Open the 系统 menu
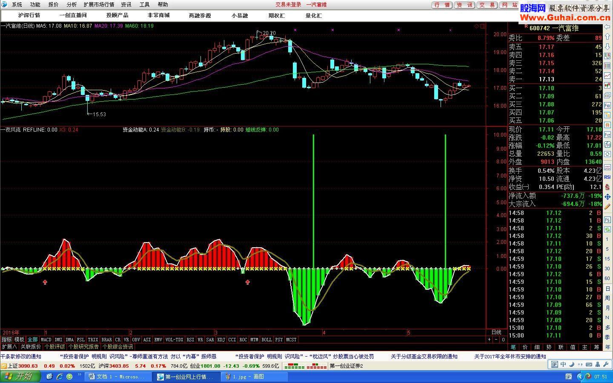The width and height of the screenshot is (613, 383). coord(17,5)
